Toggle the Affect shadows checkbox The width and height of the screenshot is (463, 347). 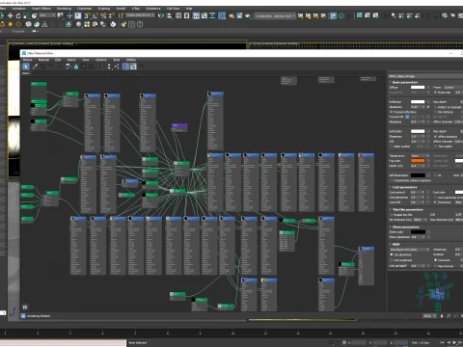[436, 137]
